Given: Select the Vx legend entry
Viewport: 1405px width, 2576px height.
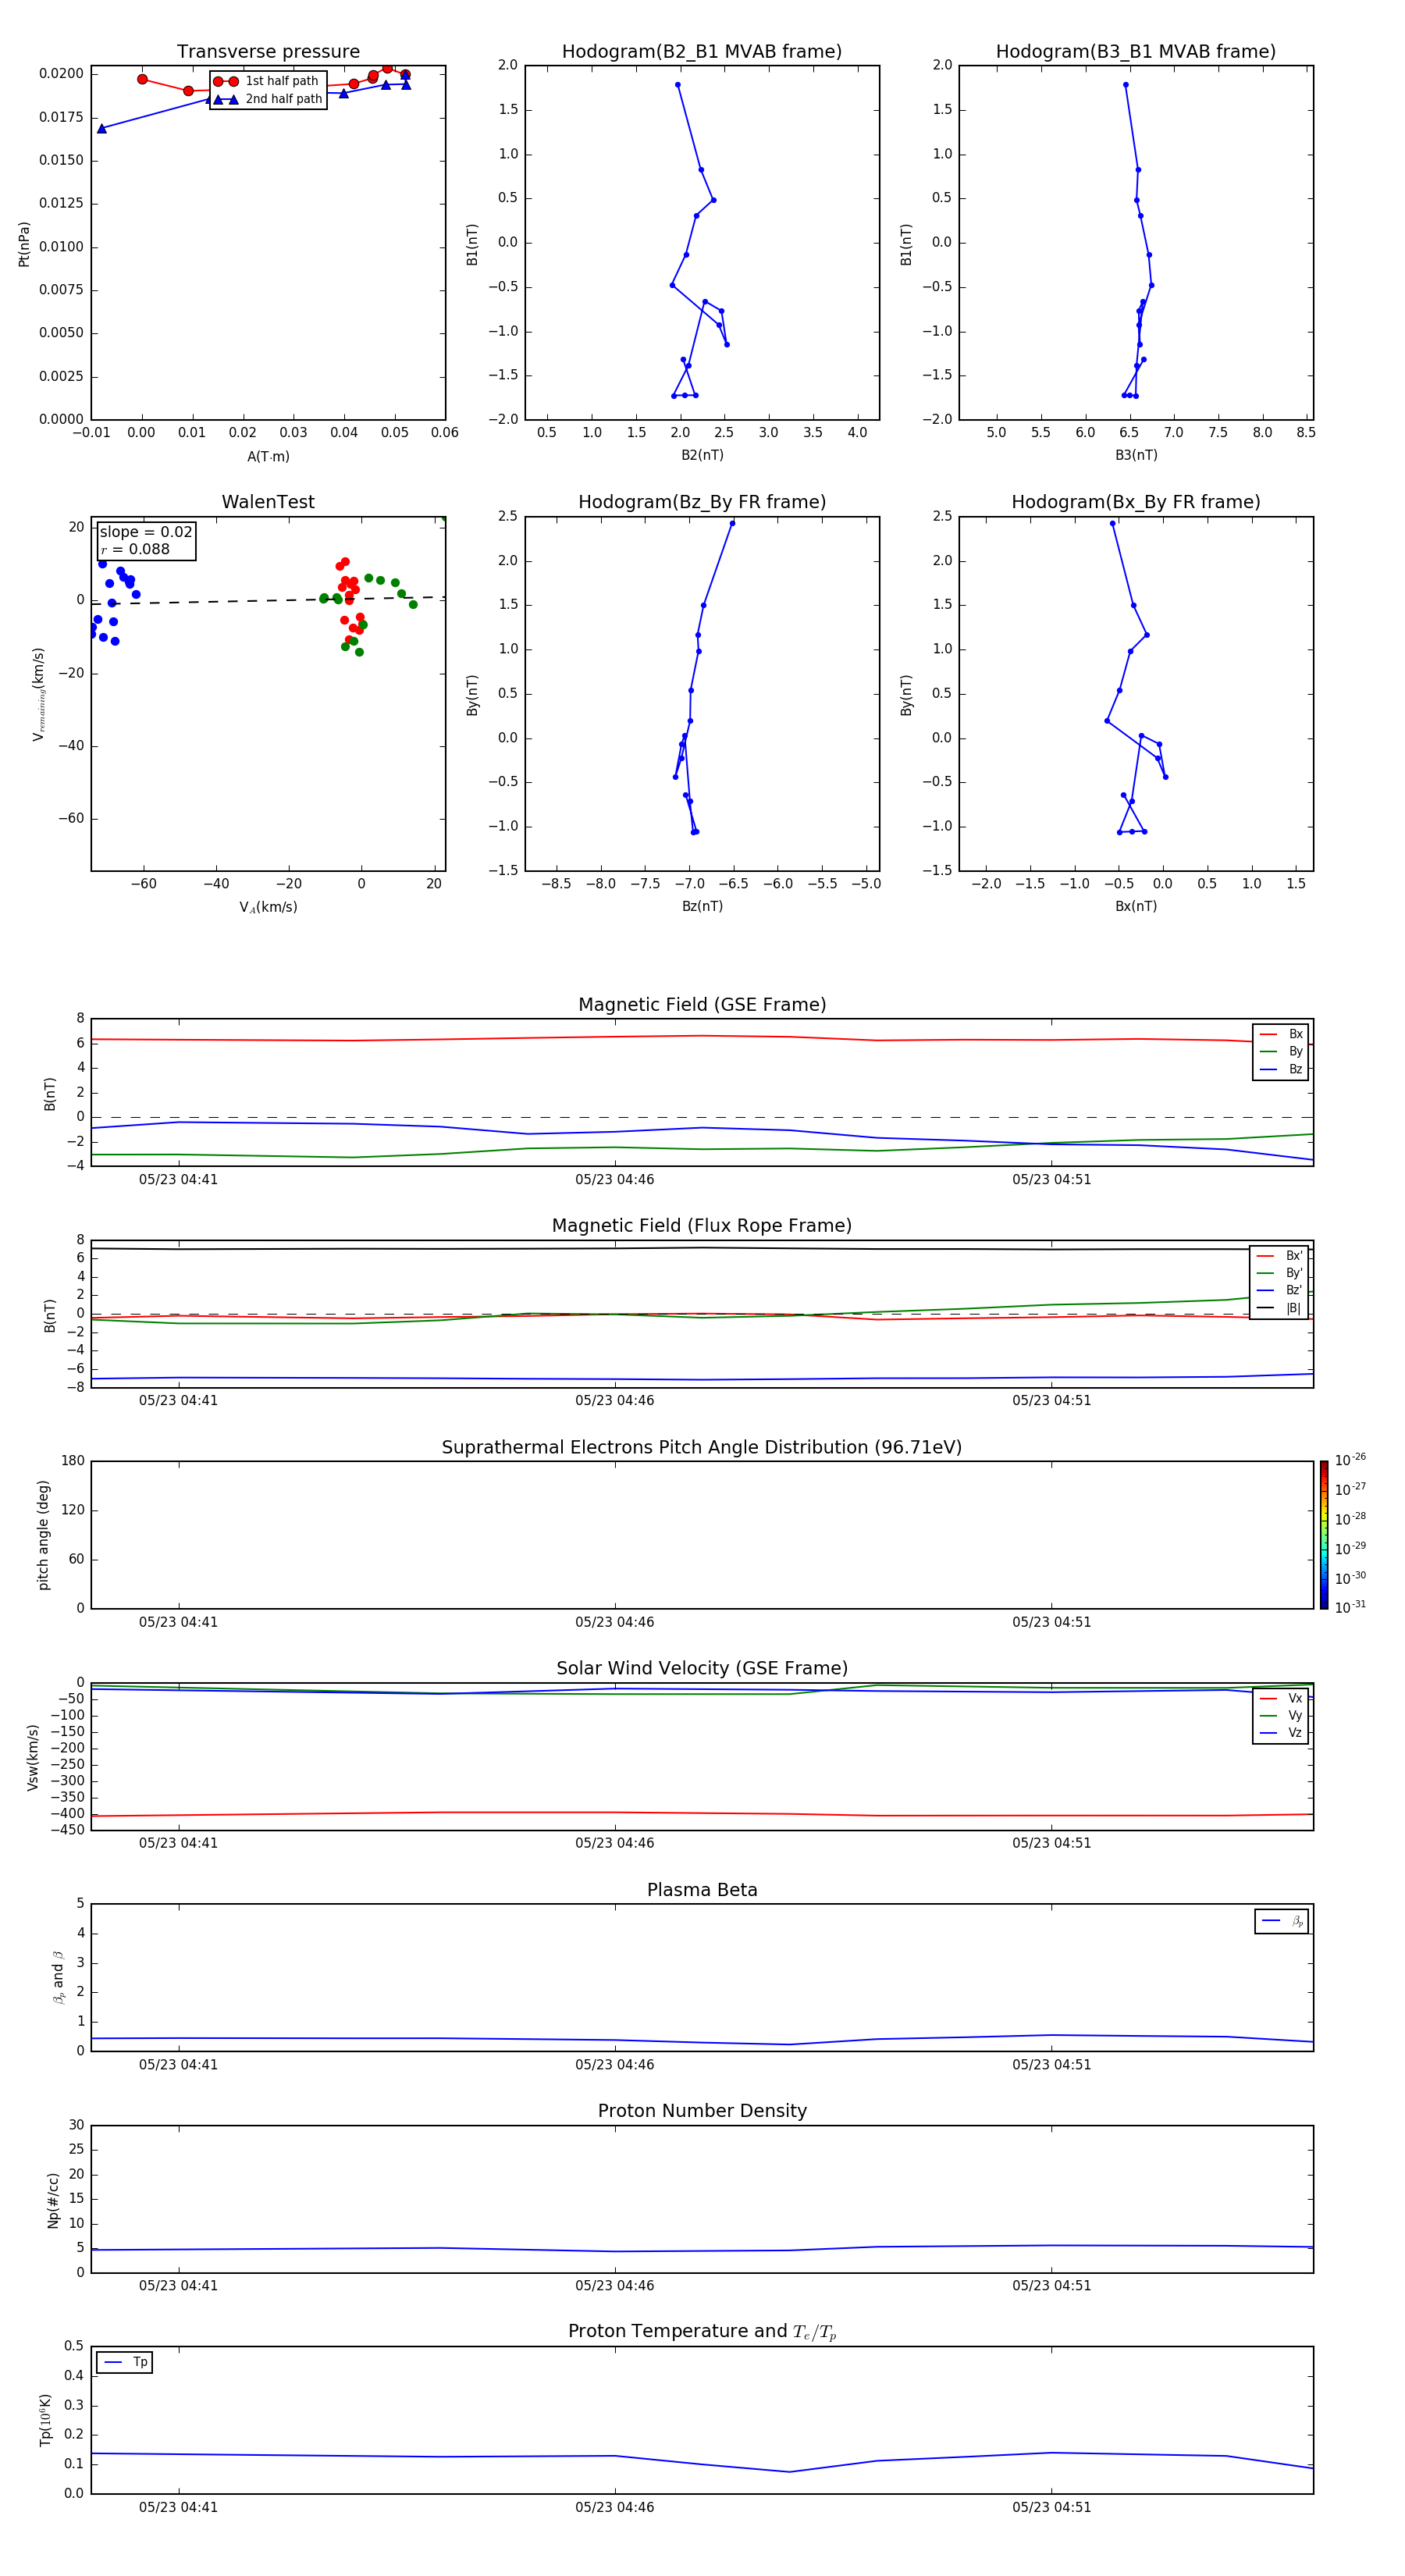Looking at the screenshot, I should [1281, 1698].
